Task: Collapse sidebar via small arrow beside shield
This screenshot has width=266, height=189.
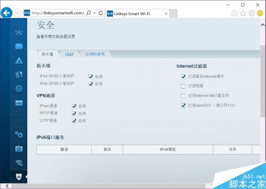Action: point(26,177)
